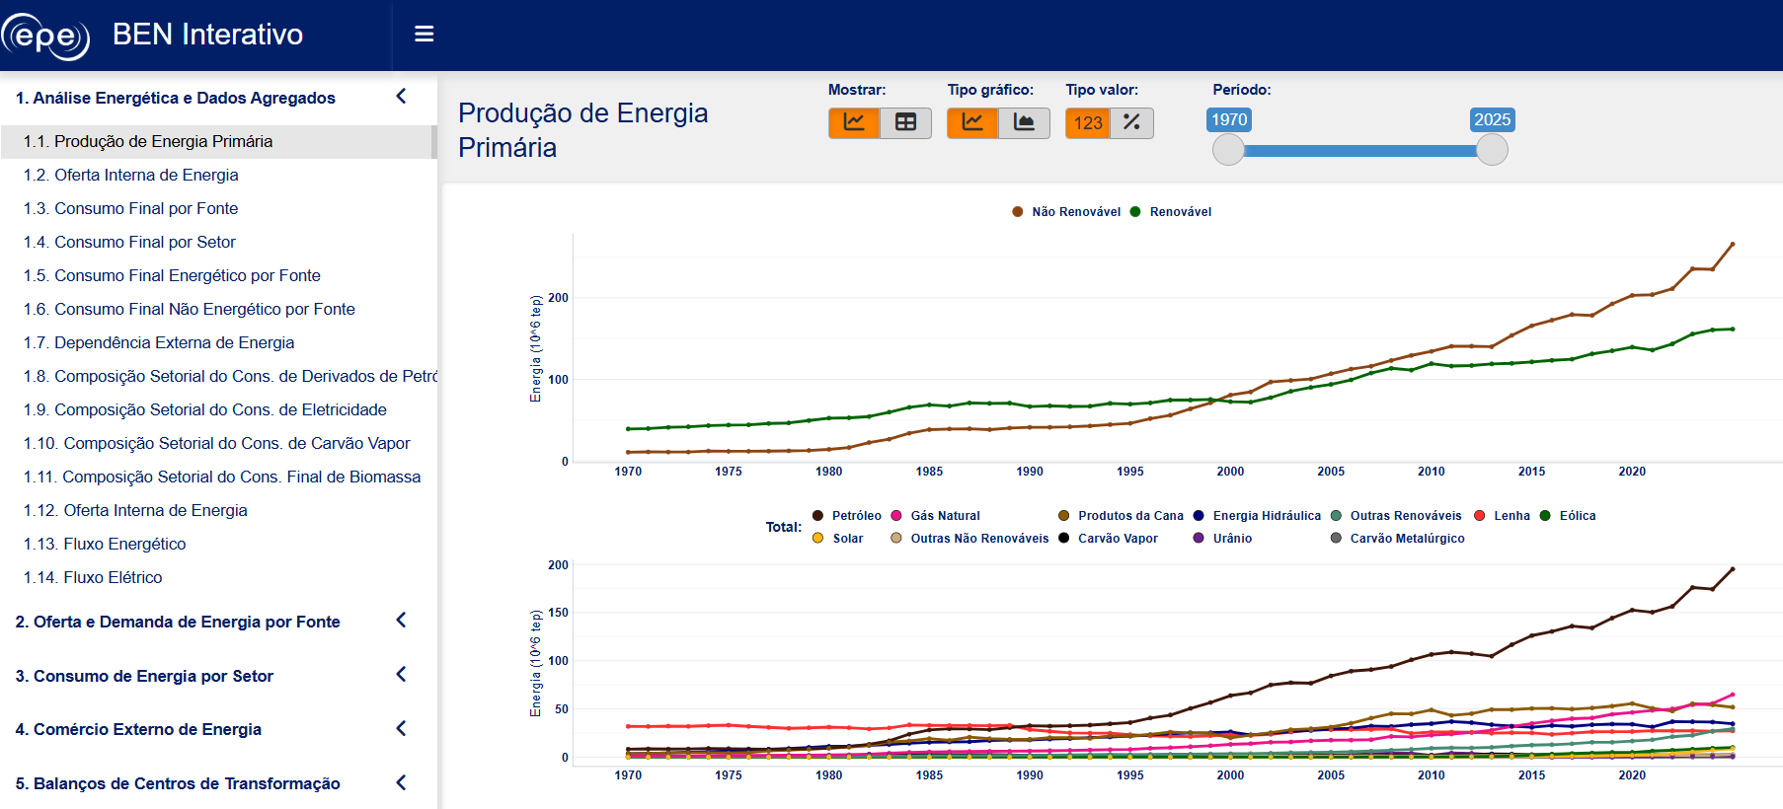Collapse Análise Energética e Dados Agregados section
Image resolution: width=1783 pixels, height=809 pixels.
point(401,97)
